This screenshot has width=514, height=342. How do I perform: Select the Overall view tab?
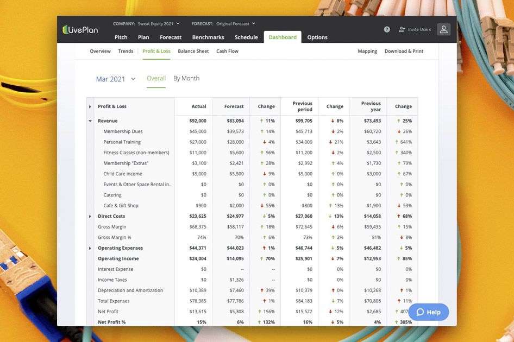point(156,78)
